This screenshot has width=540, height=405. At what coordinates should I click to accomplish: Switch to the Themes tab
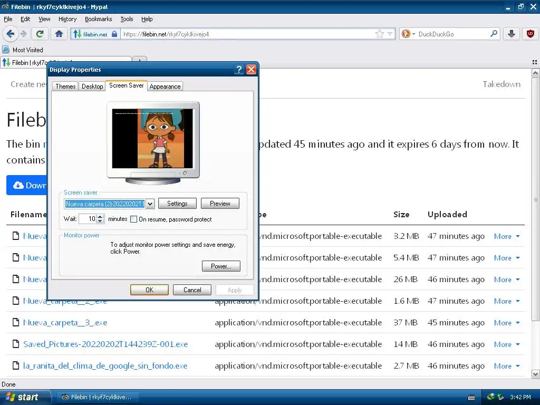(65, 86)
